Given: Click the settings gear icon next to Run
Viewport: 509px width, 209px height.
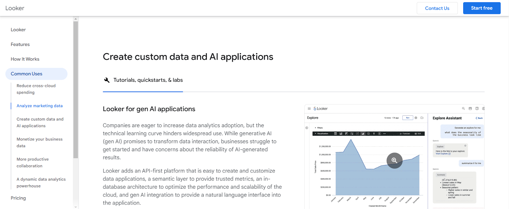Looking at the screenshot, I should 416,118.
